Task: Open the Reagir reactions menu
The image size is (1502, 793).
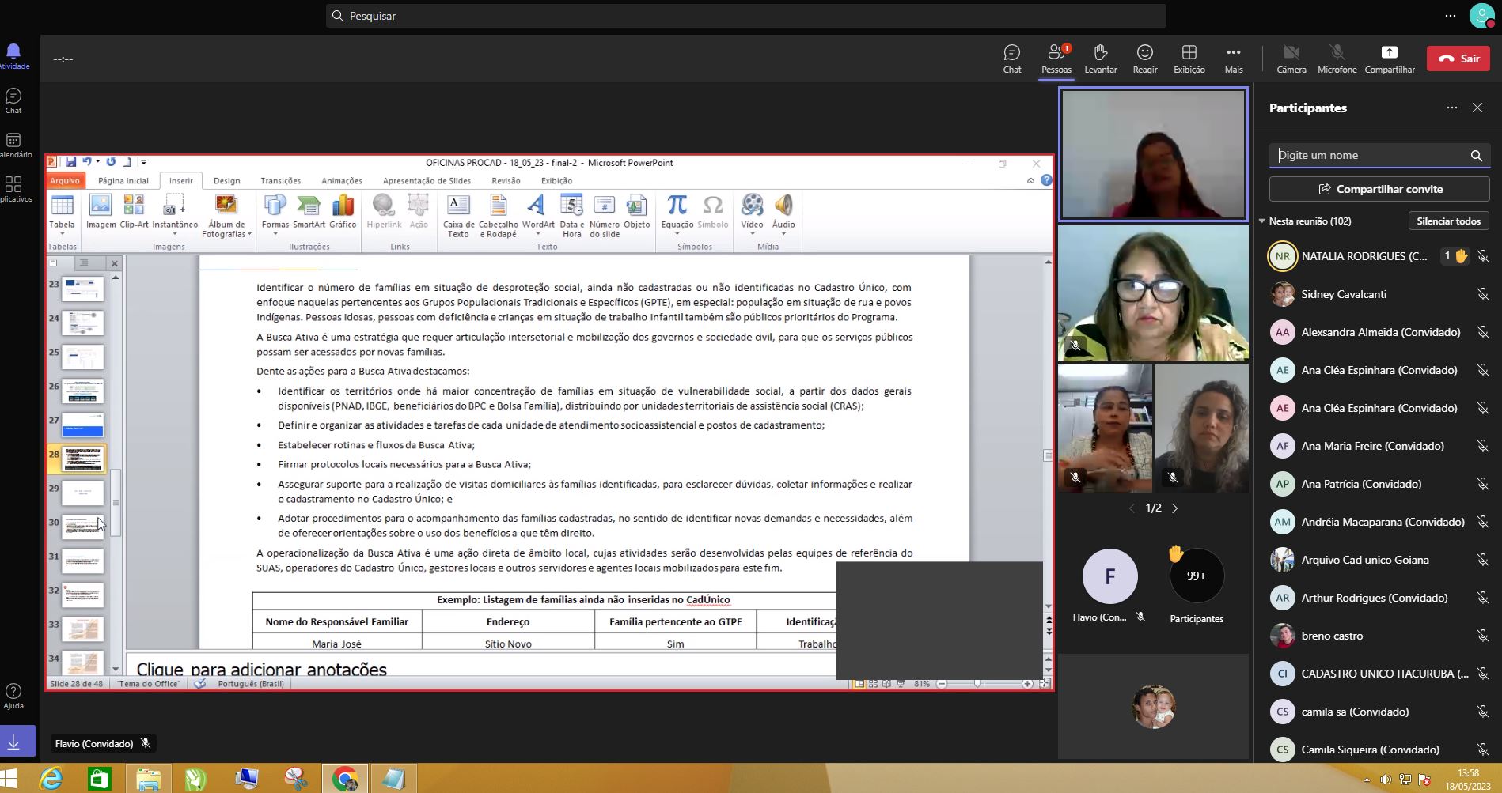Action: [x=1144, y=59]
